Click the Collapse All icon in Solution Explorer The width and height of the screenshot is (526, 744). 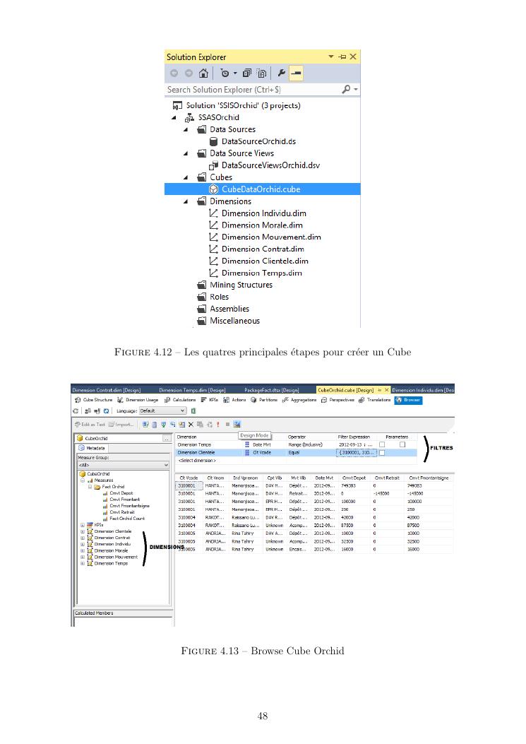[246, 73]
